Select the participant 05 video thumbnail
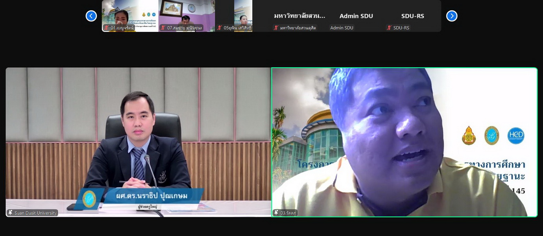This screenshot has width=543, height=236. click(x=243, y=16)
